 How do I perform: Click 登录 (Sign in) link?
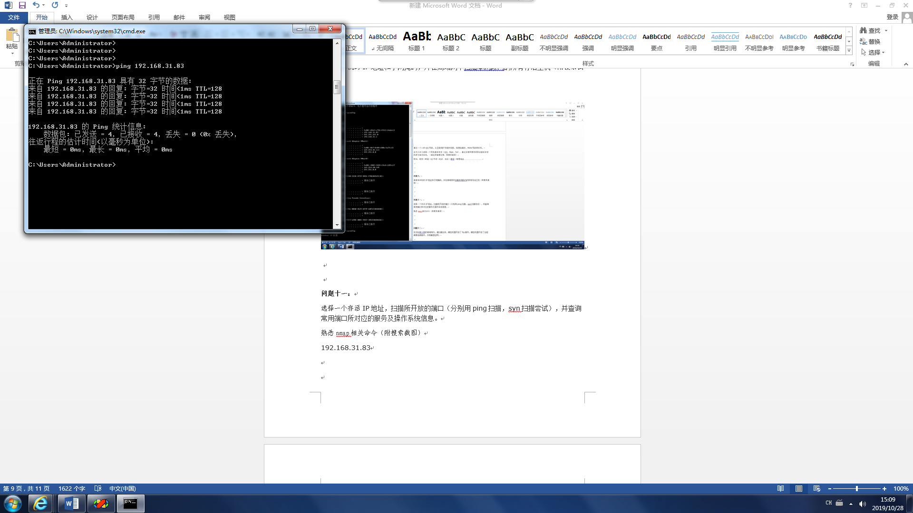tap(892, 17)
